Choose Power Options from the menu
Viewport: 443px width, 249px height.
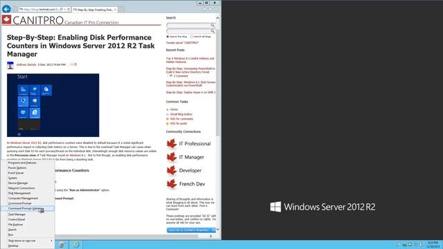click(x=28, y=168)
